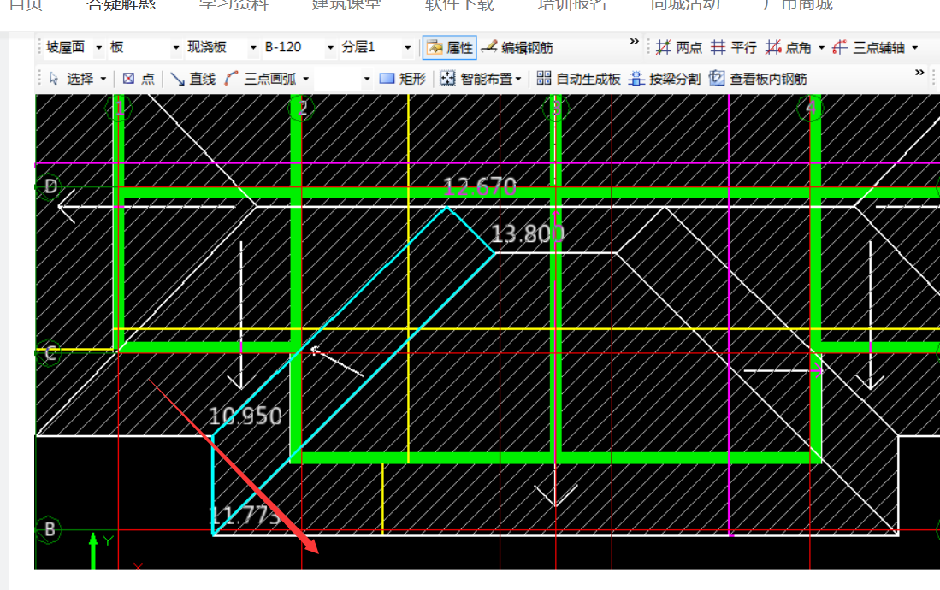Click the axis 4 grid bubble

point(810,108)
